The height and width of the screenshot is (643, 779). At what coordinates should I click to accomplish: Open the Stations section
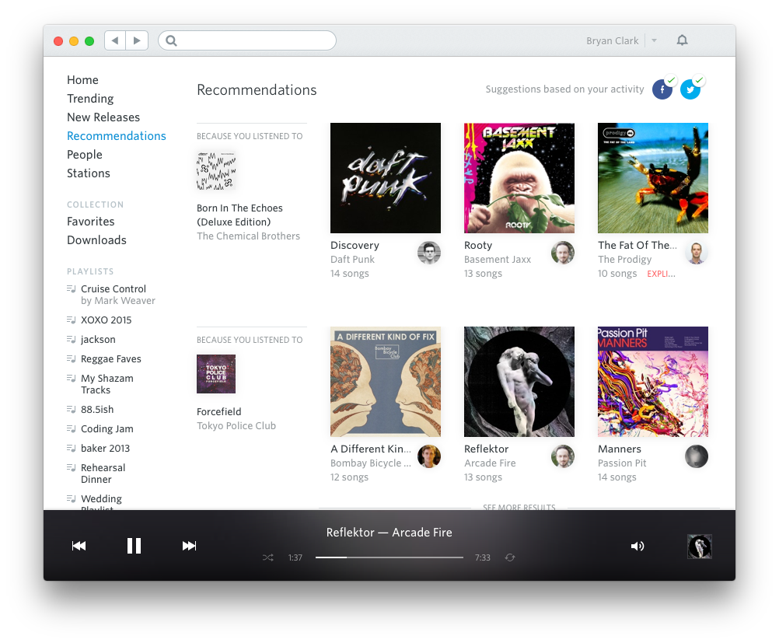[x=89, y=173]
